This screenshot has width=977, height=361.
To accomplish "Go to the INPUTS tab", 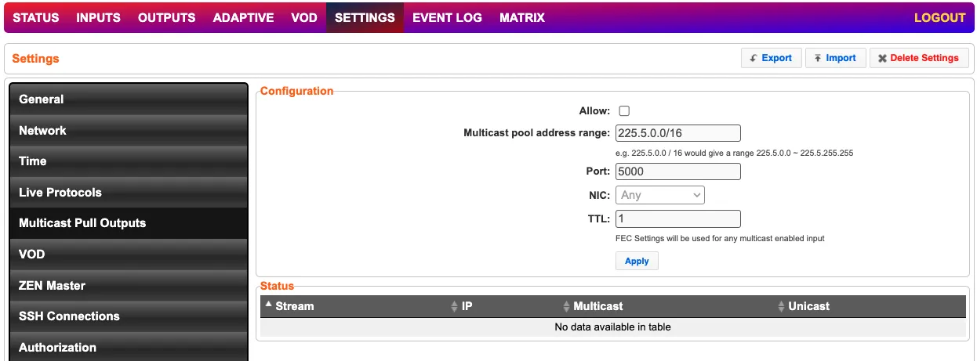I will point(99,17).
